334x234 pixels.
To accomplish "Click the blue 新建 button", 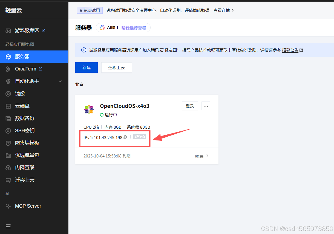I will click(87, 67).
